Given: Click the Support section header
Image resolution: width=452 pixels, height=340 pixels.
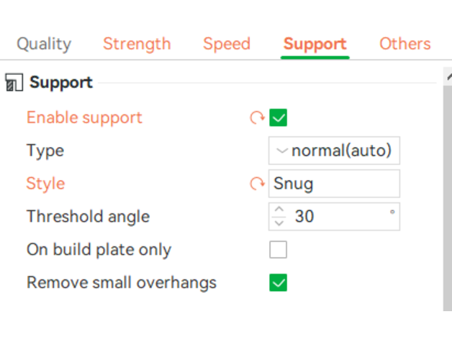Looking at the screenshot, I should 61,83.
